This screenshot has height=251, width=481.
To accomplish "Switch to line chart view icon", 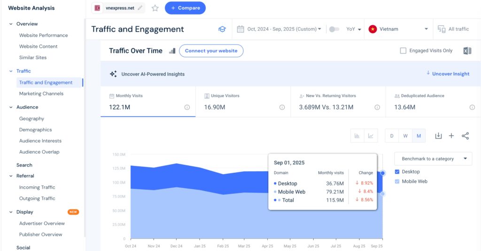I will point(371,136).
